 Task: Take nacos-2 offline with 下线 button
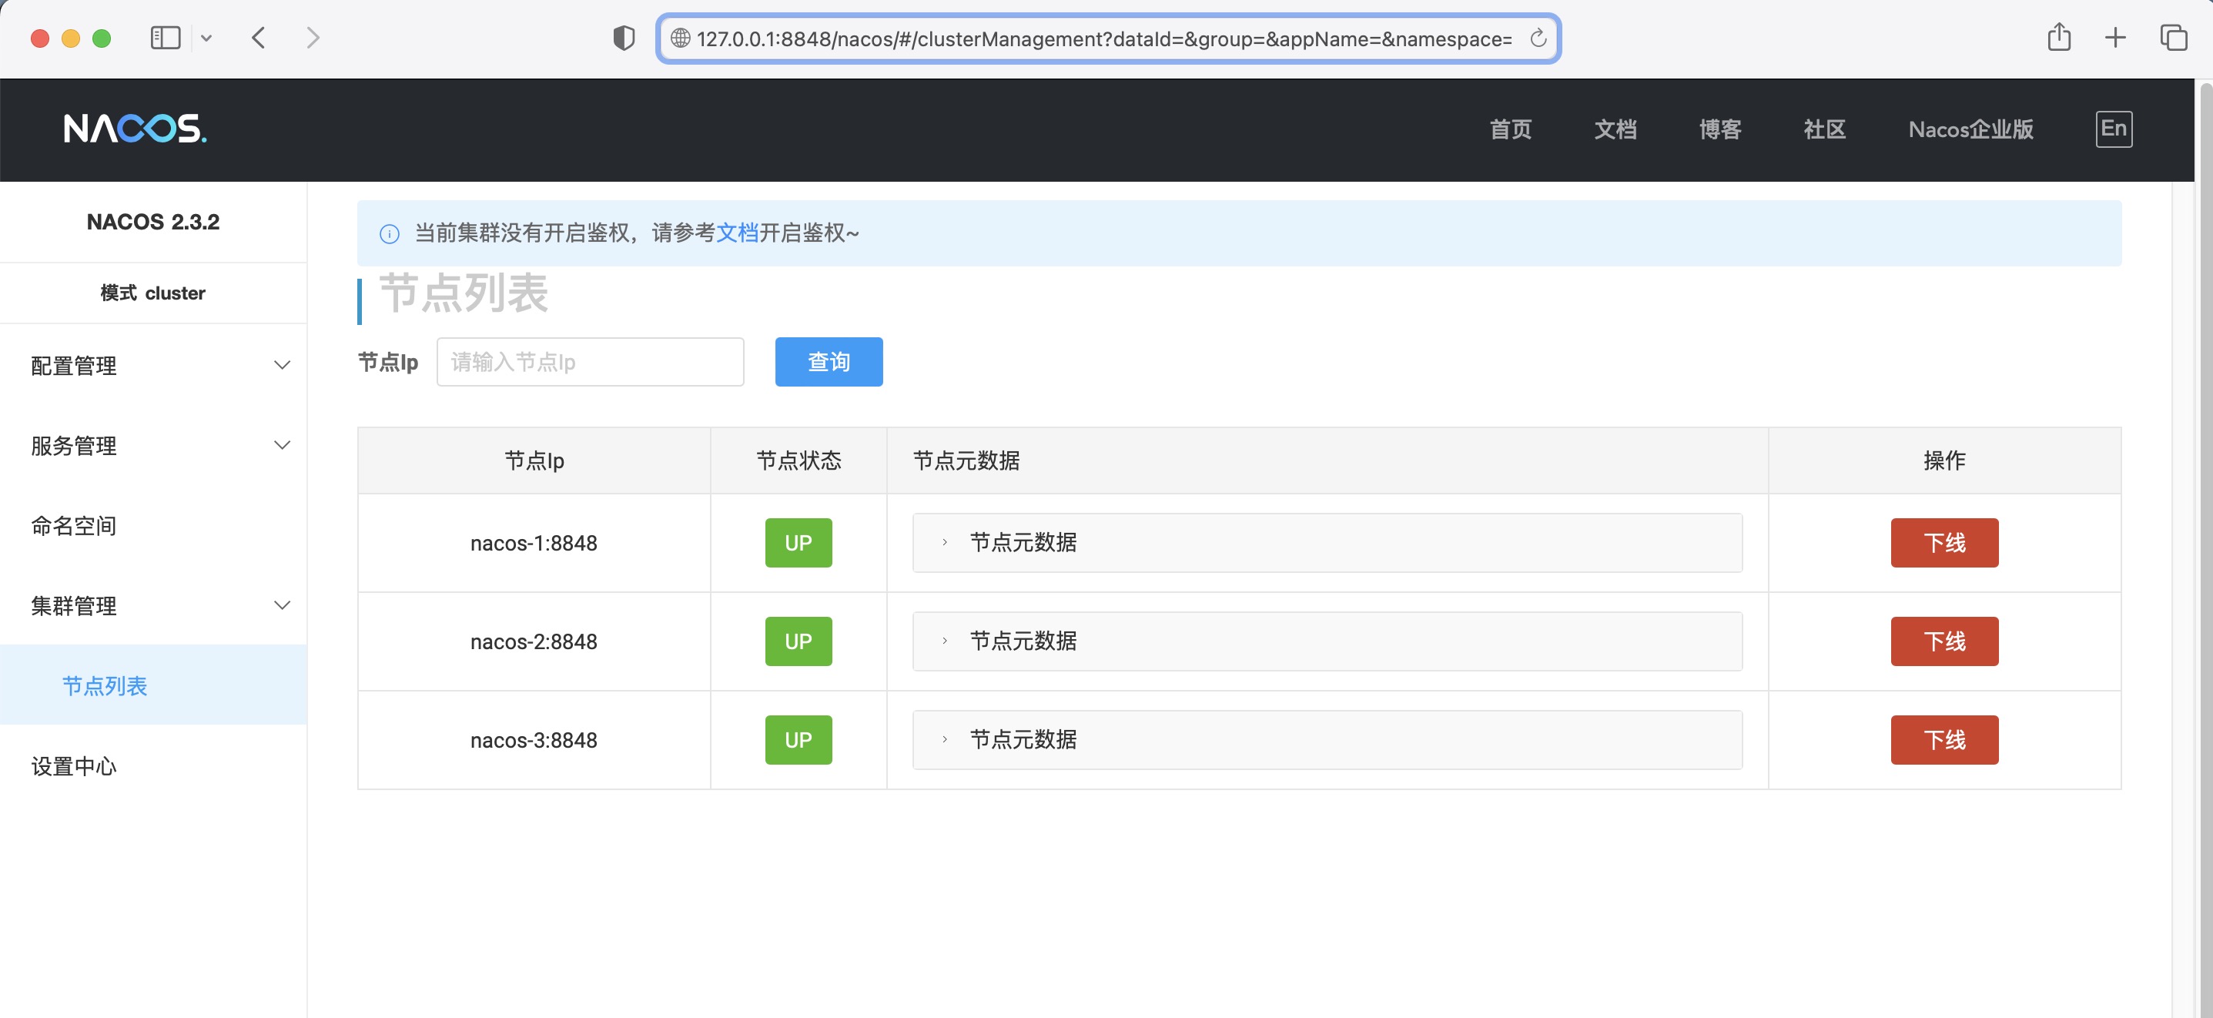point(1943,641)
